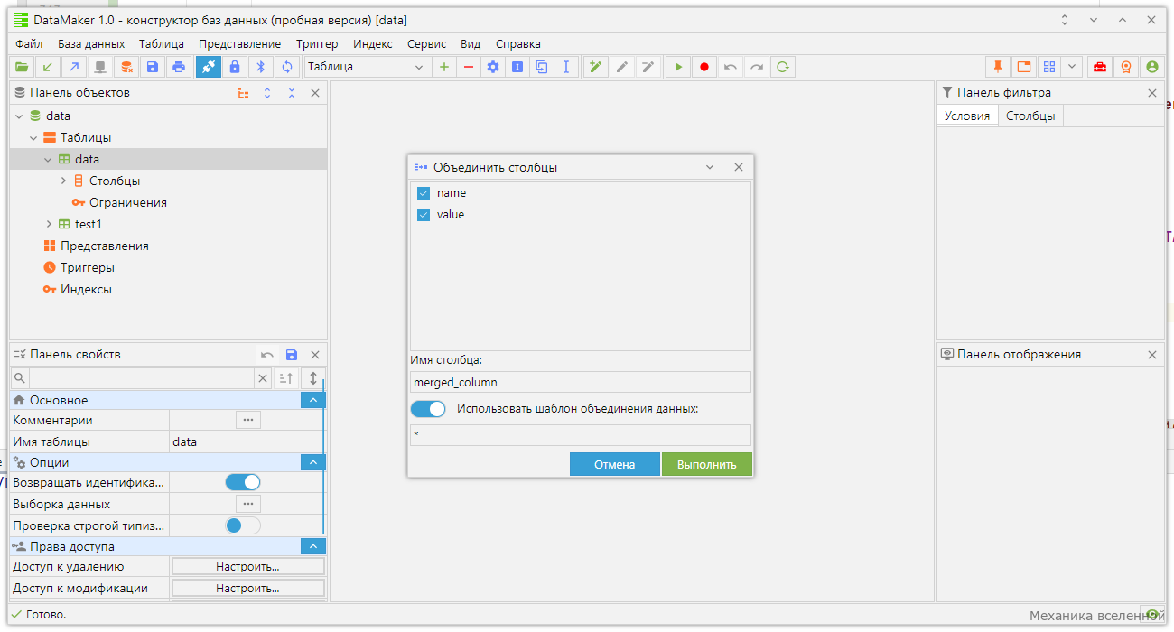The height and width of the screenshot is (632, 1174).
Task: Click the delete database toolbar icon
Action: [126, 67]
